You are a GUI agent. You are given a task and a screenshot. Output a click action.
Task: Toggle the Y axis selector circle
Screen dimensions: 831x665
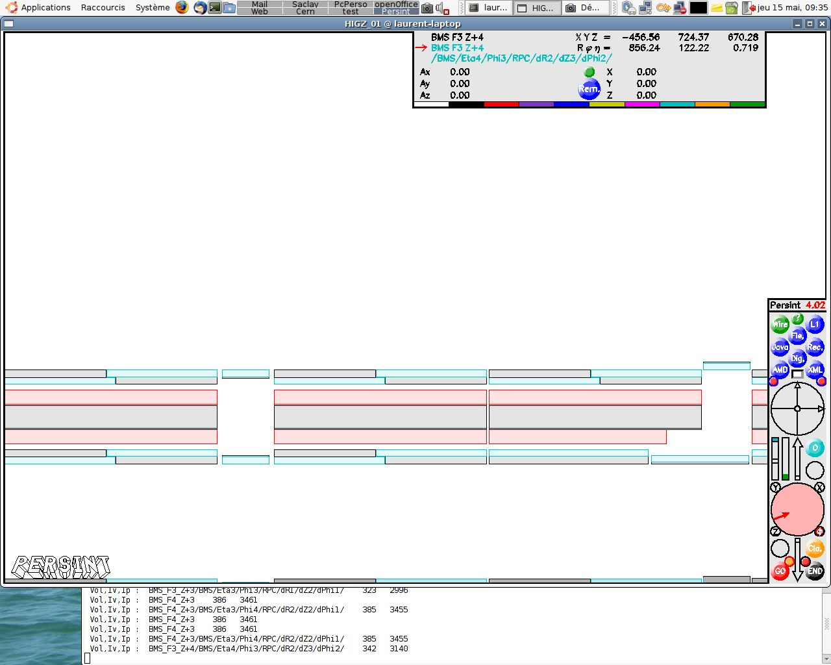pyautogui.click(x=775, y=487)
